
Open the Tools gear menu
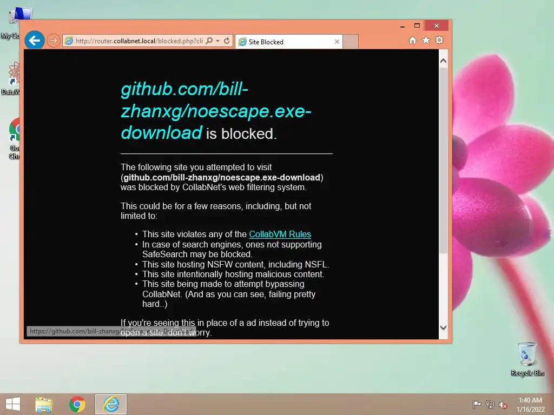[439, 40]
